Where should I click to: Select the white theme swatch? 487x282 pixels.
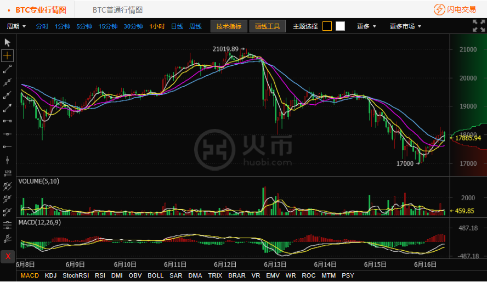click(340, 26)
